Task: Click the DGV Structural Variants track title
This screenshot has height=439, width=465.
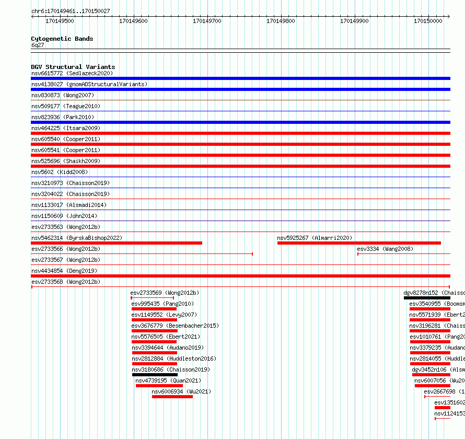Action: pos(73,67)
